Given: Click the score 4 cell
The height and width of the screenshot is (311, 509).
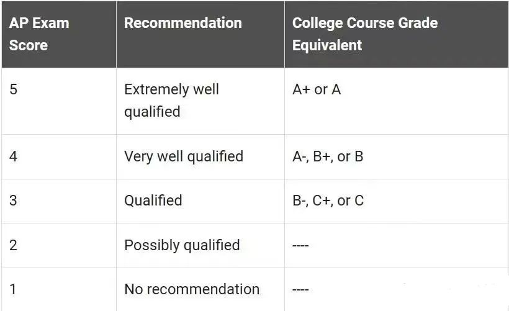Looking at the screenshot, I should click(x=59, y=156).
